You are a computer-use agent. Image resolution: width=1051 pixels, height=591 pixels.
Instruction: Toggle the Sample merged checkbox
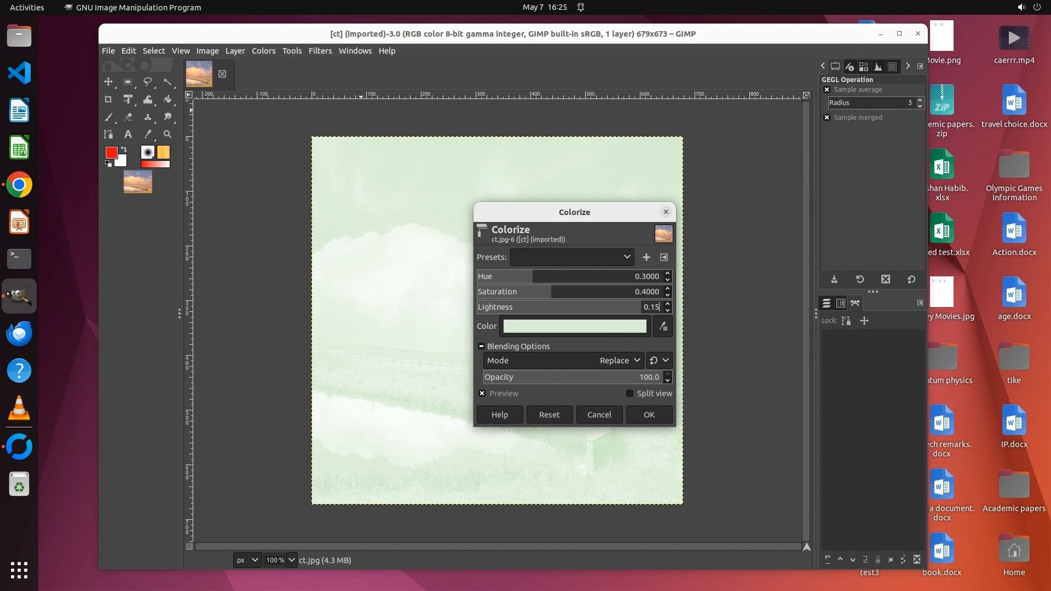click(827, 118)
